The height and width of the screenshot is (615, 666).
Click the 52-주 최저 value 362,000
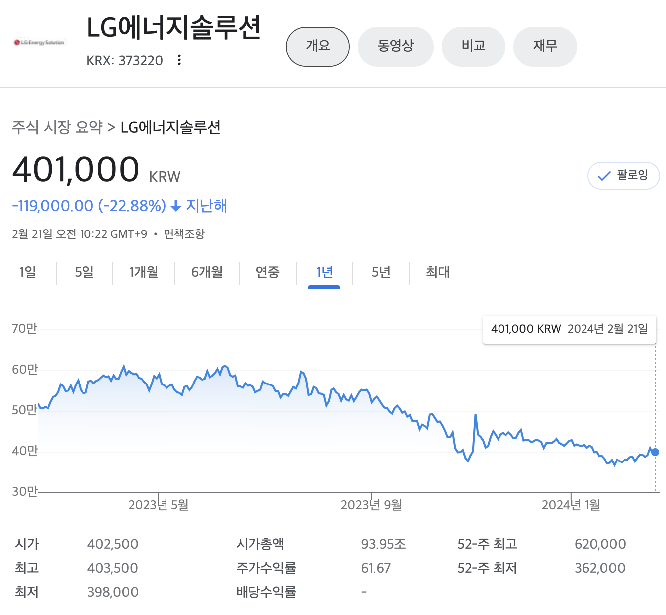tap(600, 568)
